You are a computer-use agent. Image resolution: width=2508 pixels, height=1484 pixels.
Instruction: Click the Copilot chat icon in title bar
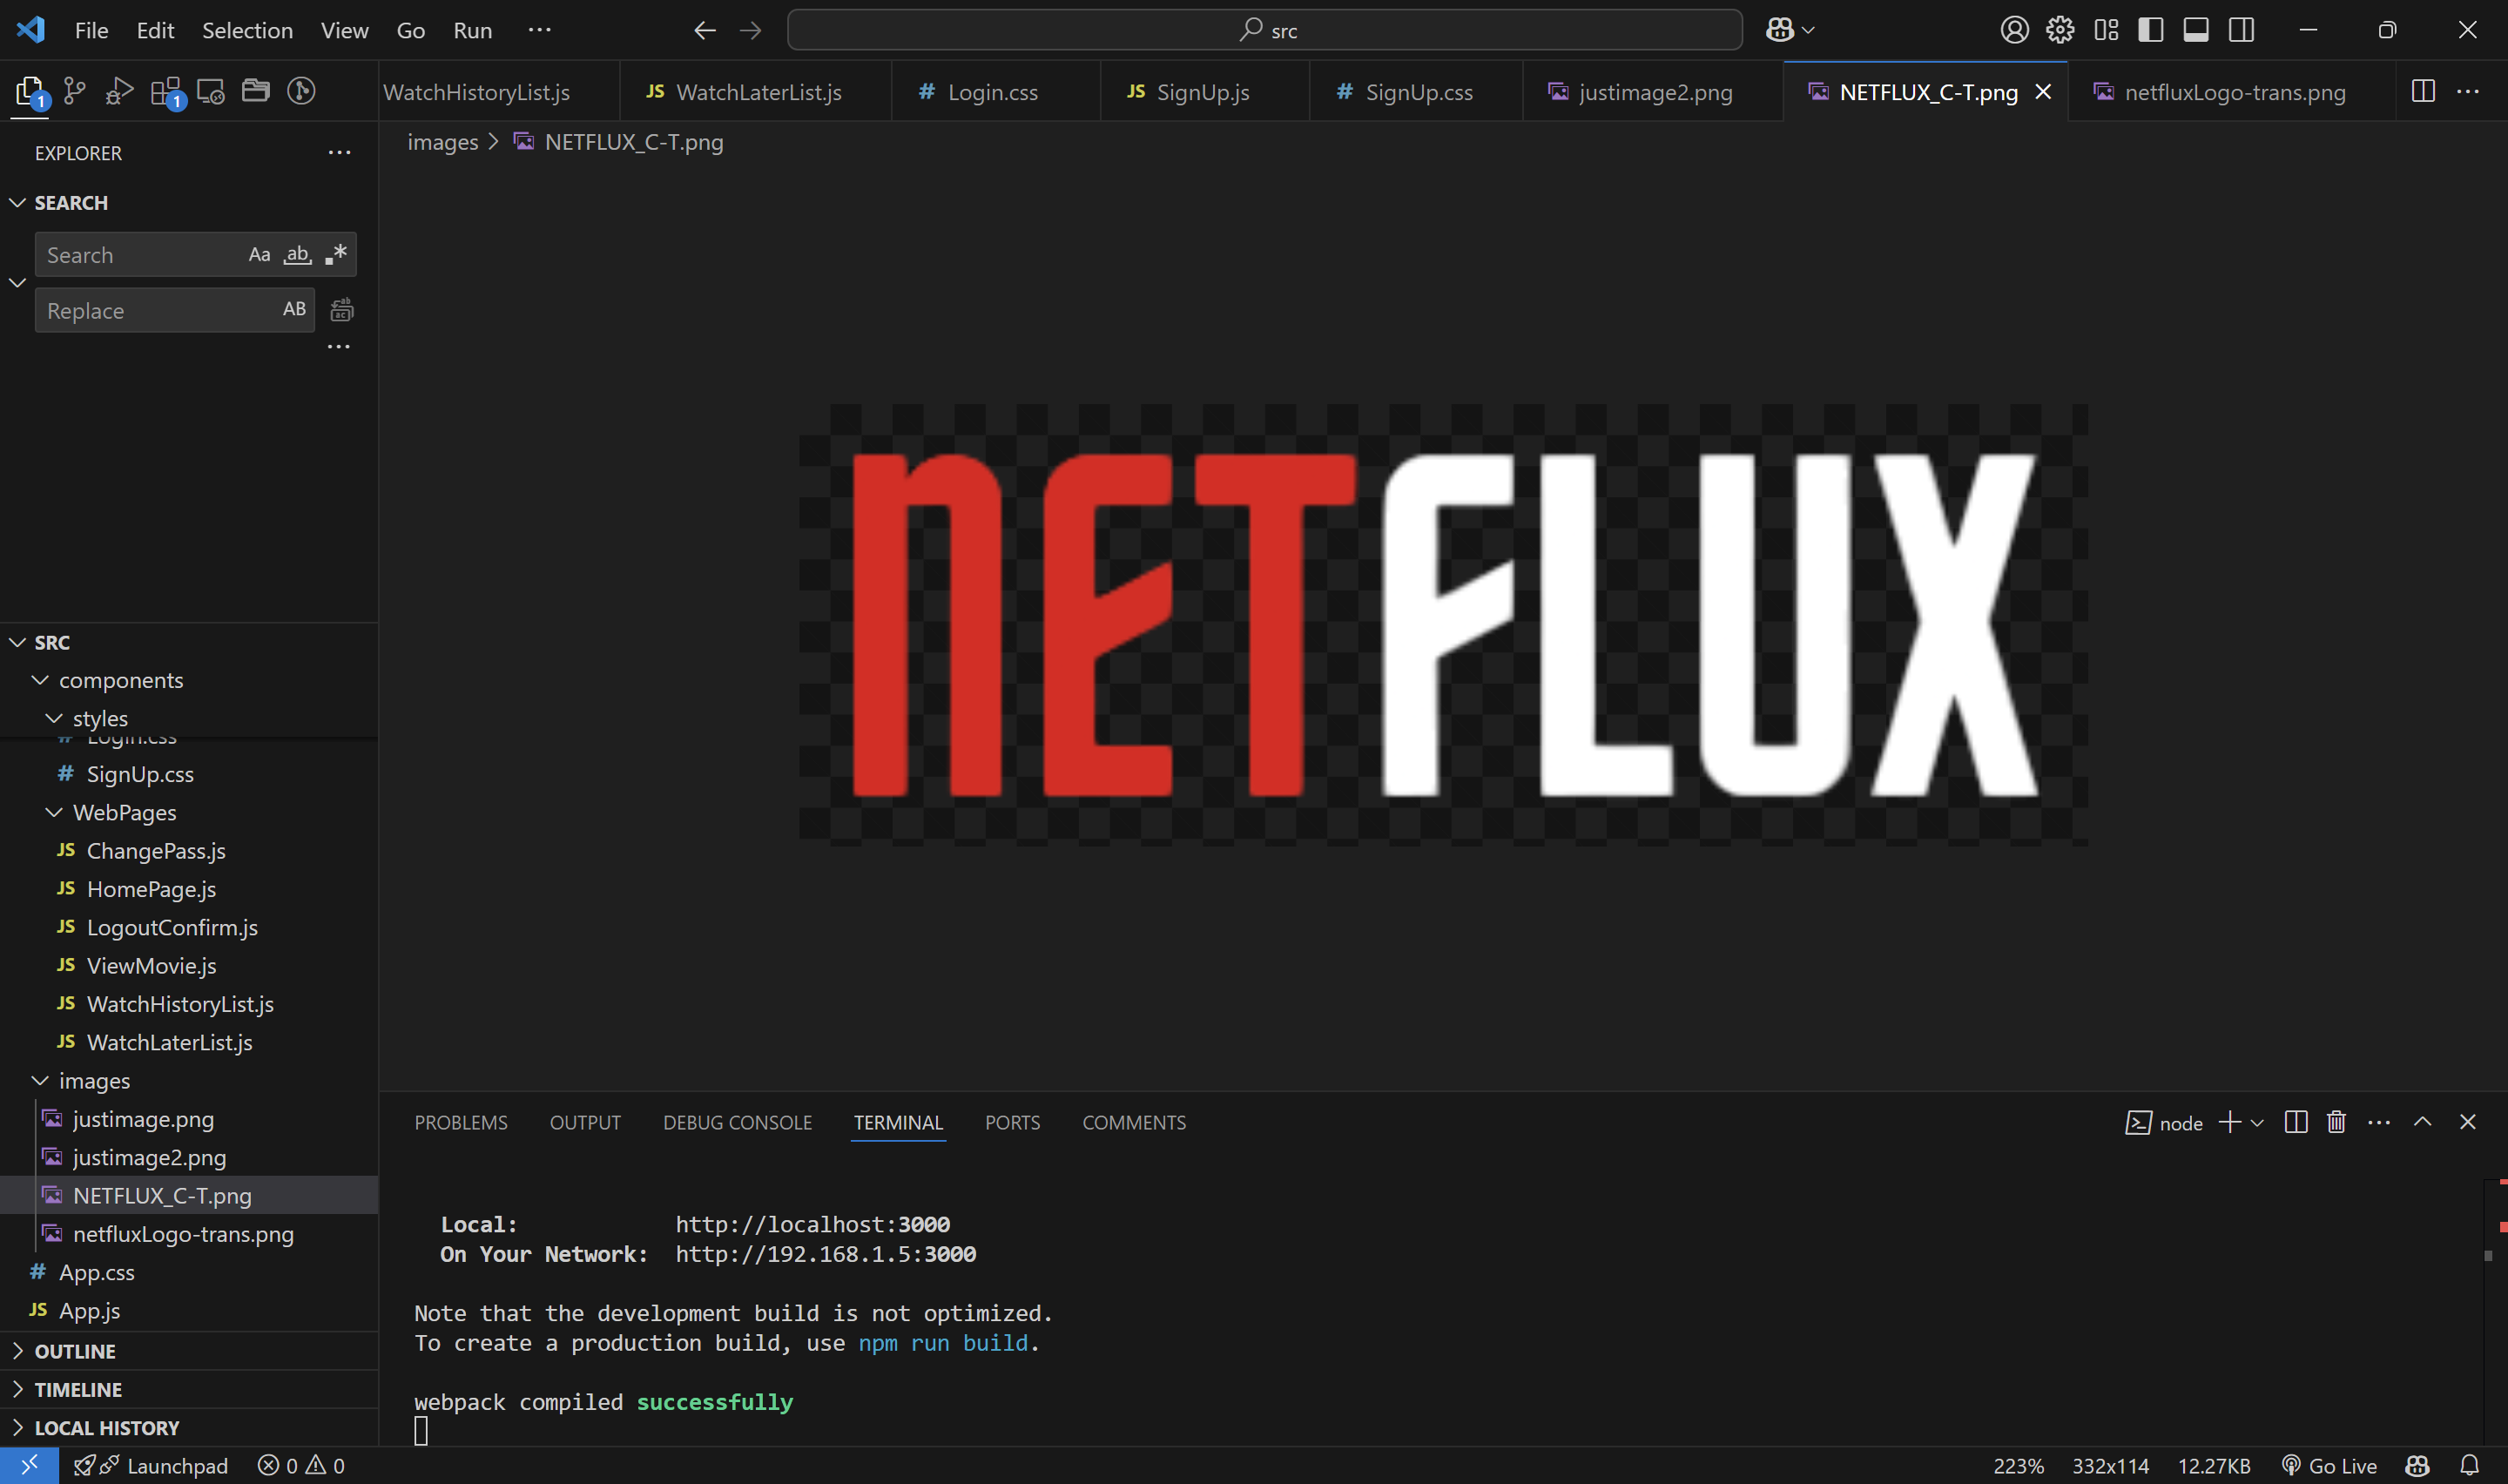pos(1779,30)
